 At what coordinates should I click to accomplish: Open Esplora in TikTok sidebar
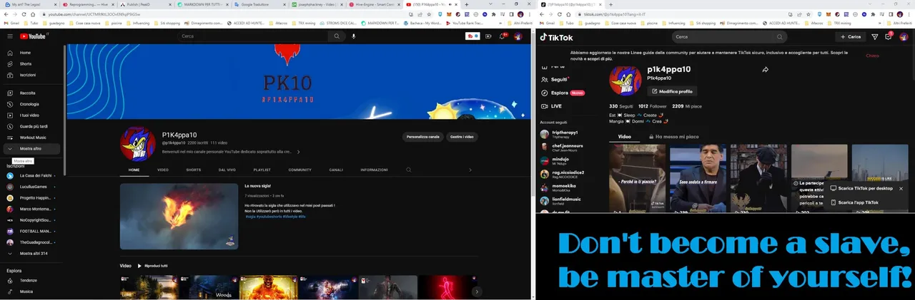(x=563, y=93)
